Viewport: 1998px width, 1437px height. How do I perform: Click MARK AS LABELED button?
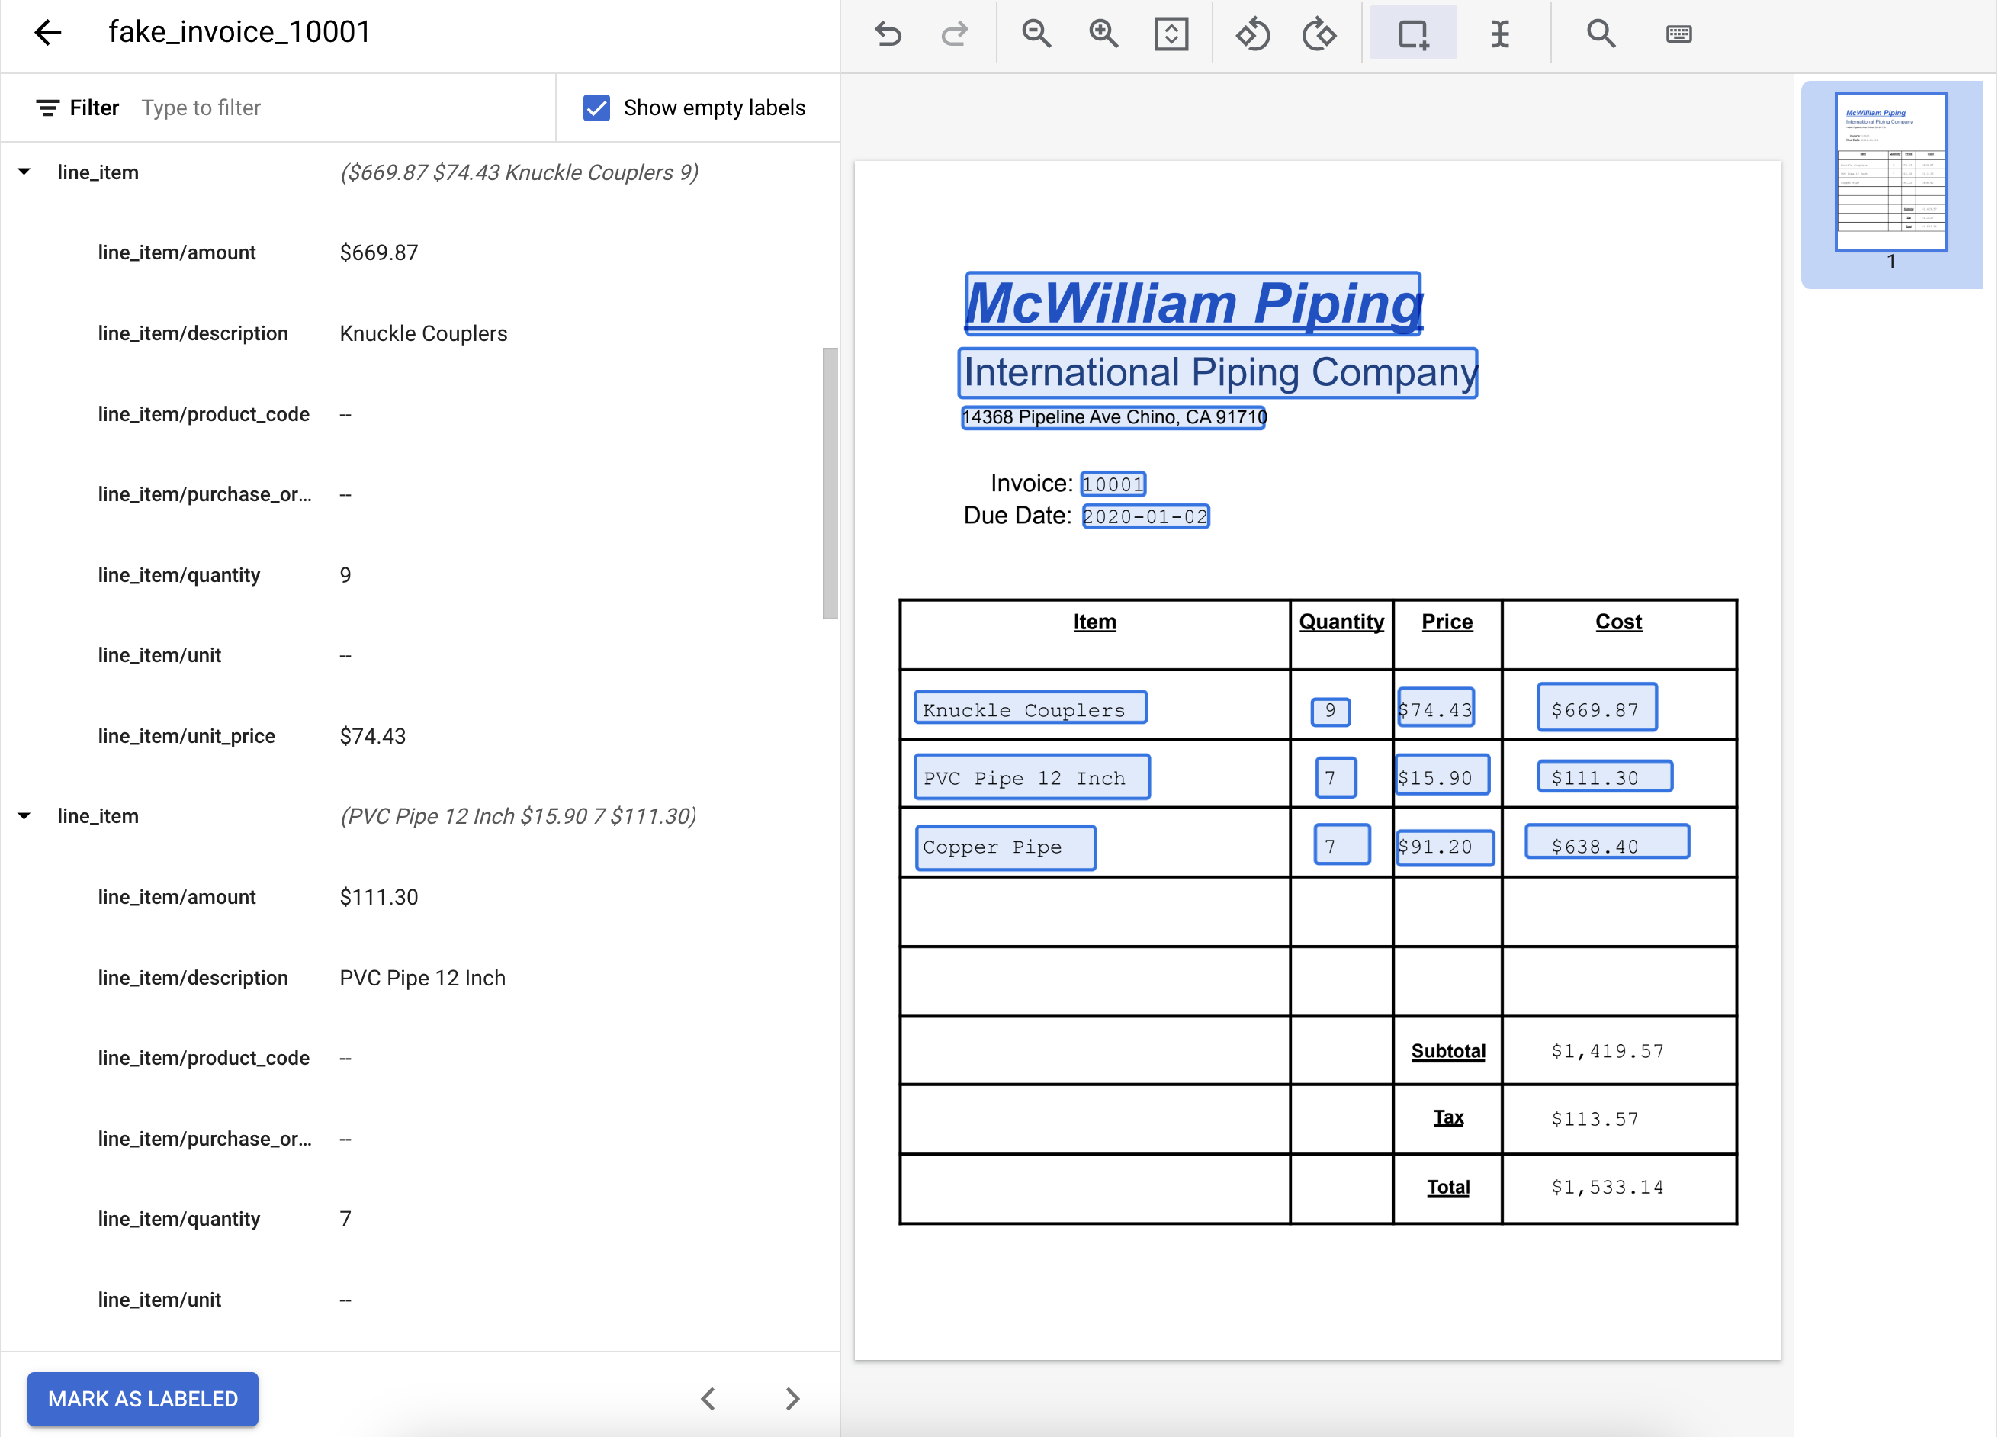coord(143,1398)
